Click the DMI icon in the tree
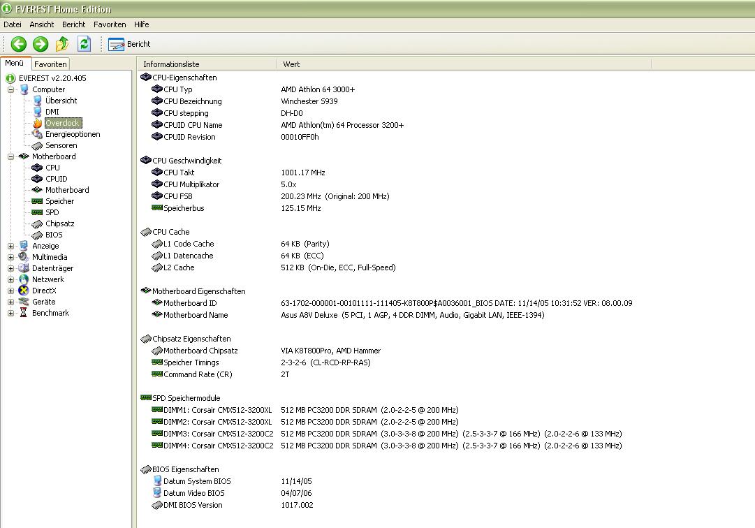Image resolution: width=755 pixels, height=528 pixels. tap(37, 112)
